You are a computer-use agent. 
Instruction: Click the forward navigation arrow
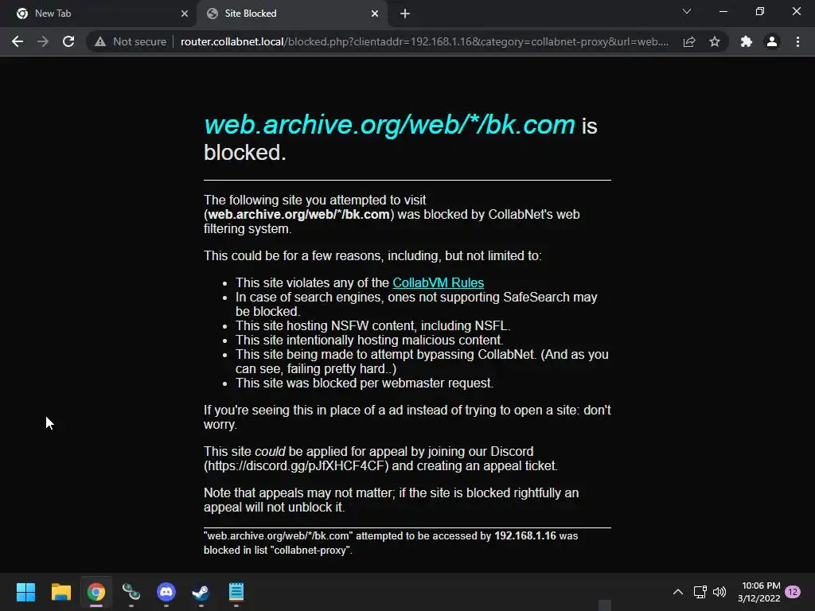[x=43, y=41]
